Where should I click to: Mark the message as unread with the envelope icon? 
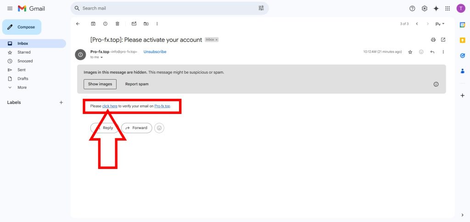[134, 24]
